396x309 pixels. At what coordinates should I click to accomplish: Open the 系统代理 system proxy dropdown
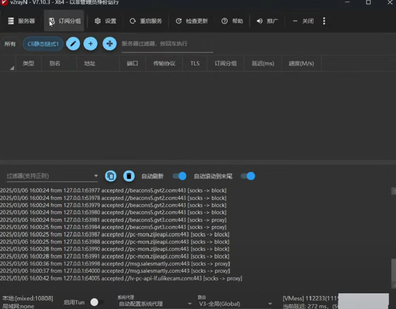(x=190, y=304)
